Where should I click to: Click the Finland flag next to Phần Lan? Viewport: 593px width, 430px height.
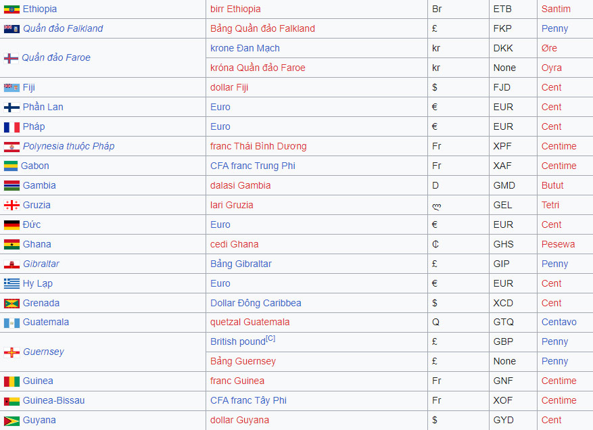[11, 107]
